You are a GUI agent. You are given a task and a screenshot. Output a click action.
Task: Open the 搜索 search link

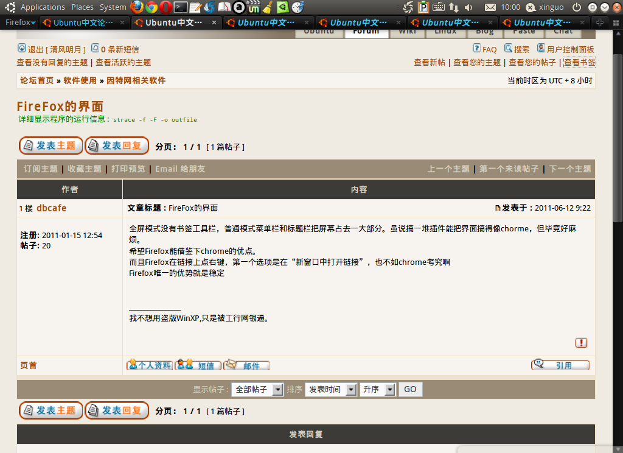point(517,49)
